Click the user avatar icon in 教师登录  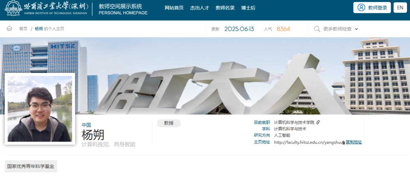[361, 7]
